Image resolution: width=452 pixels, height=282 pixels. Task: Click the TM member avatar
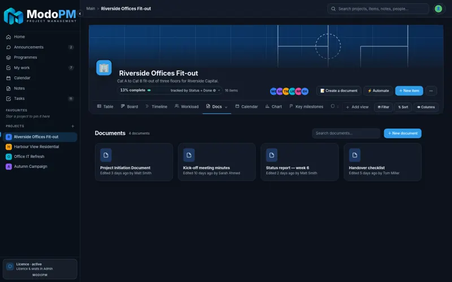(x=286, y=91)
